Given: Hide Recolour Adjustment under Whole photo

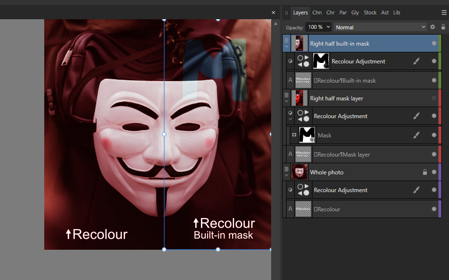Looking at the screenshot, I should (x=434, y=190).
